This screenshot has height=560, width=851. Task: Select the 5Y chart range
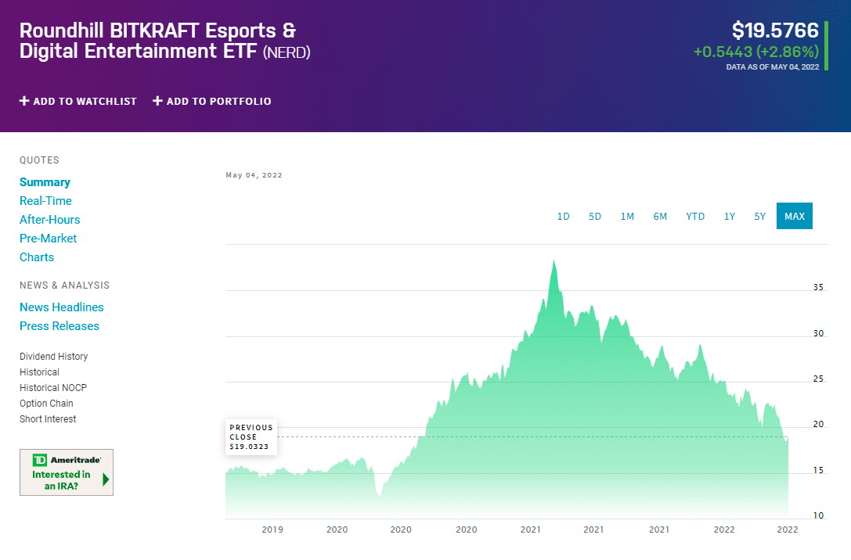[760, 217]
